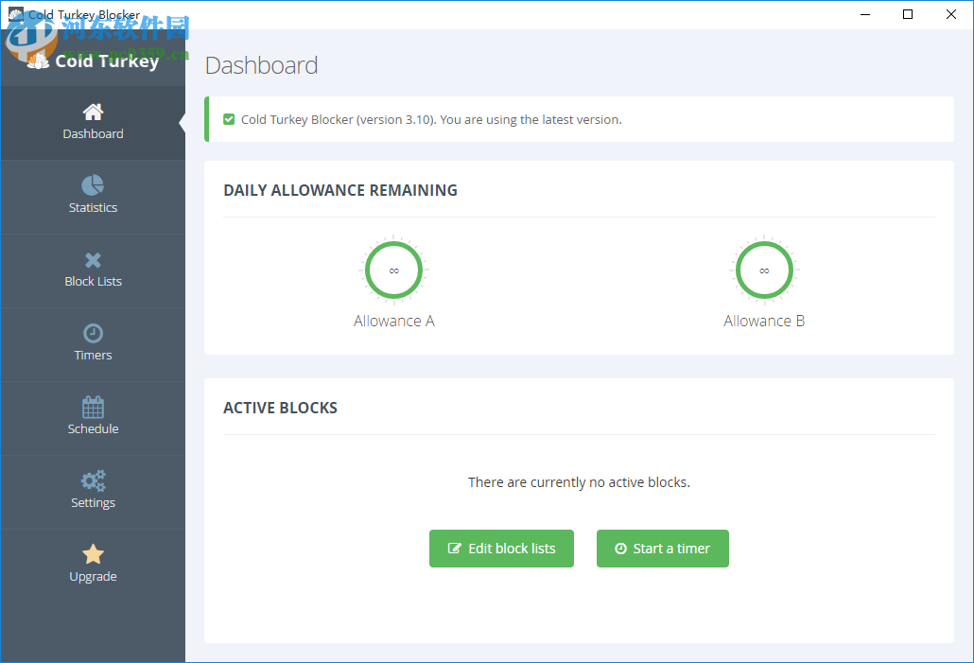Click the Upgrade star icon

click(93, 553)
